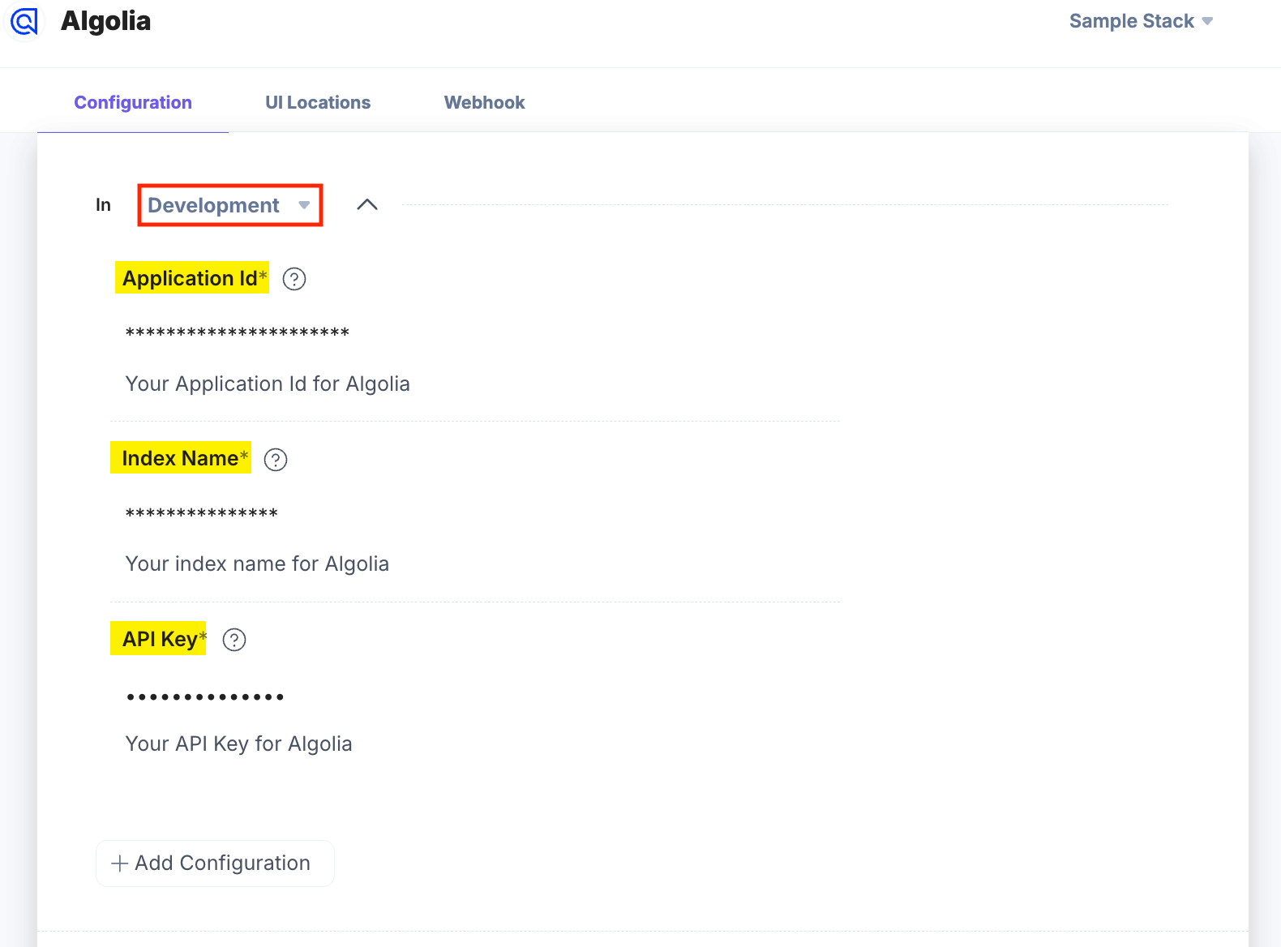
Task: Click the Development dropdown arrow
Action: 304,205
